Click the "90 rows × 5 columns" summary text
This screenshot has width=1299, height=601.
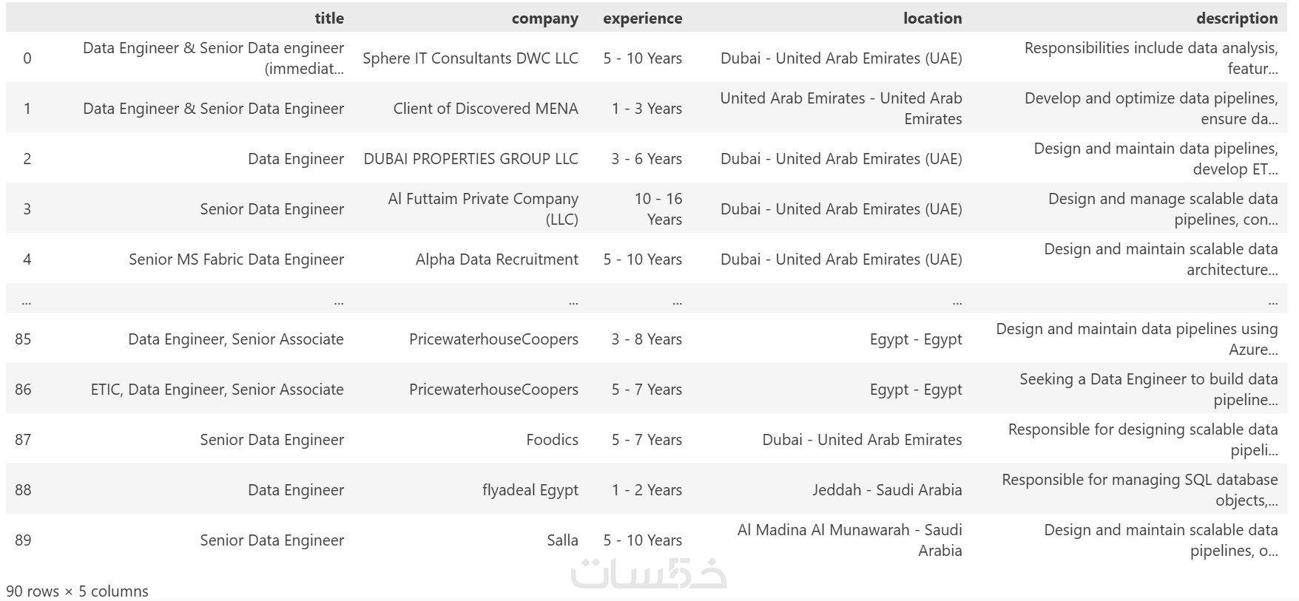click(x=77, y=591)
